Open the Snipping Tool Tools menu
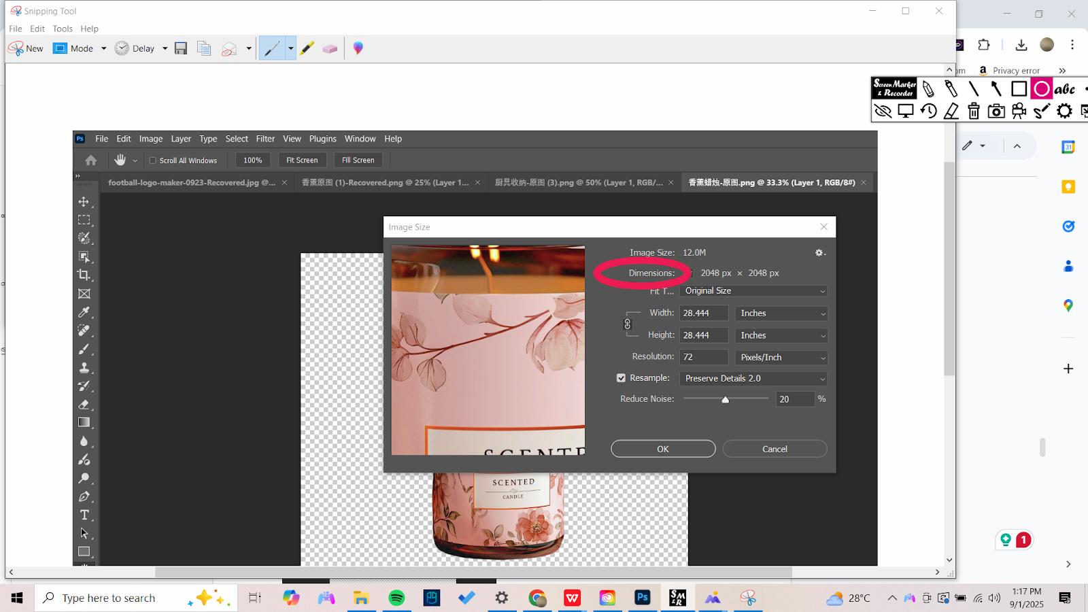 click(63, 29)
